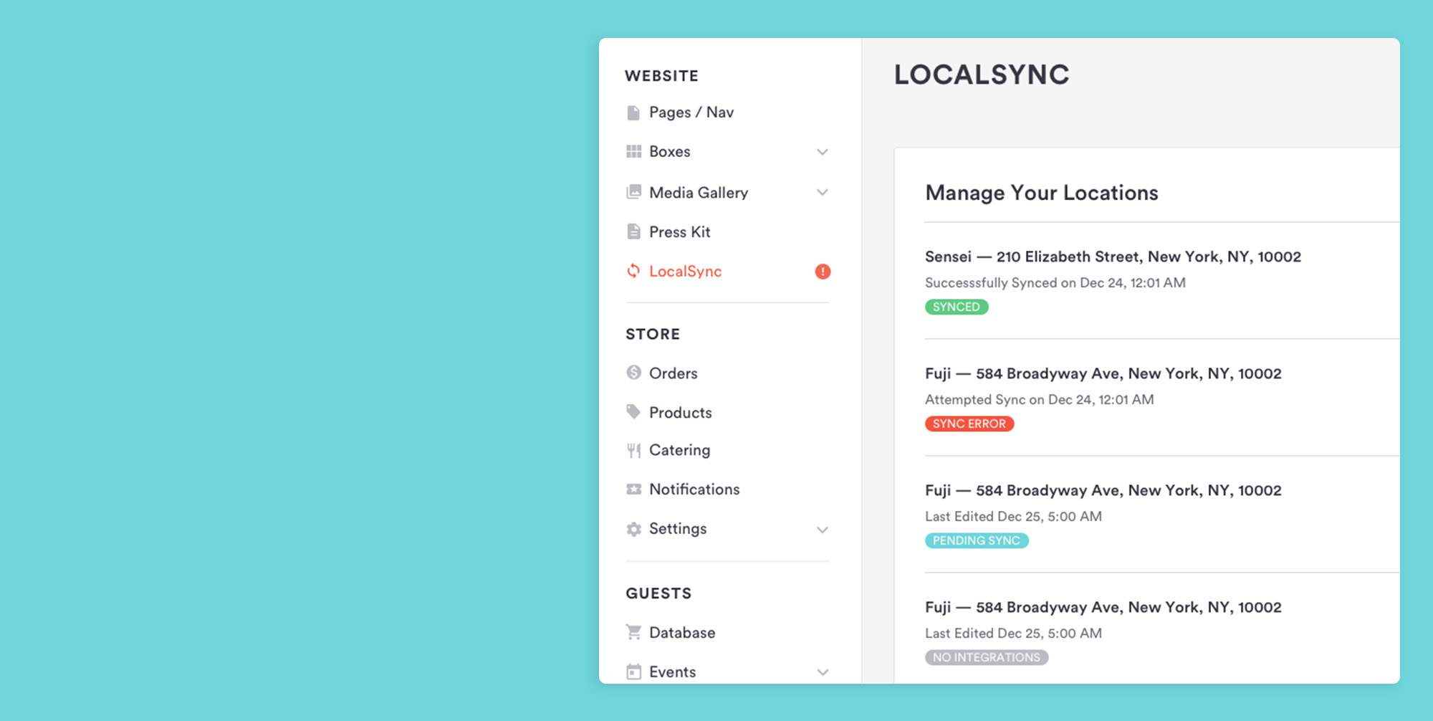Click the Events calendar icon
Image resolution: width=1433 pixels, height=721 pixels.
coord(633,672)
